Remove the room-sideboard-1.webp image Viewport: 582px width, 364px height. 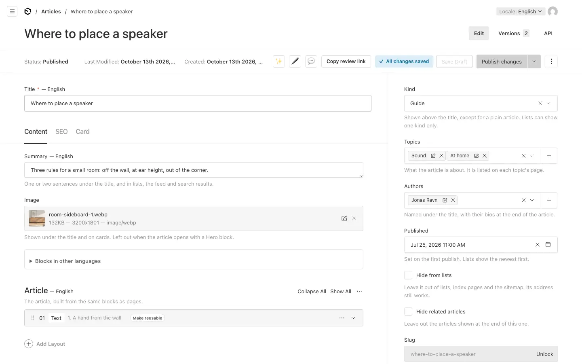click(354, 218)
